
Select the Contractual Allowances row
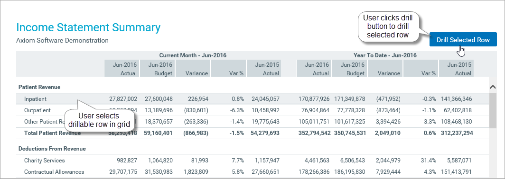click(x=252, y=171)
